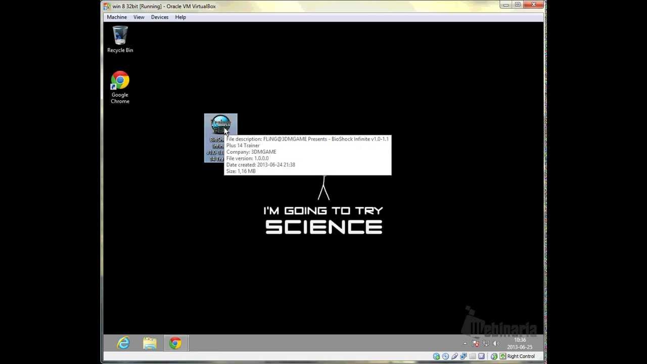This screenshot has width=647, height=364.
Task: Maximize the VirtualBox window
Action: (x=518, y=5)
